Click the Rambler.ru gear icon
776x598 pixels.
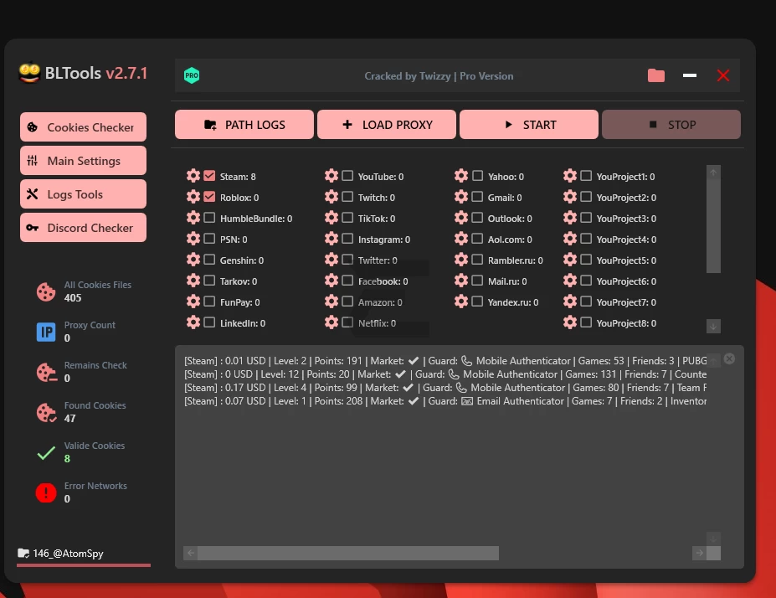click(x=460, y=260)
